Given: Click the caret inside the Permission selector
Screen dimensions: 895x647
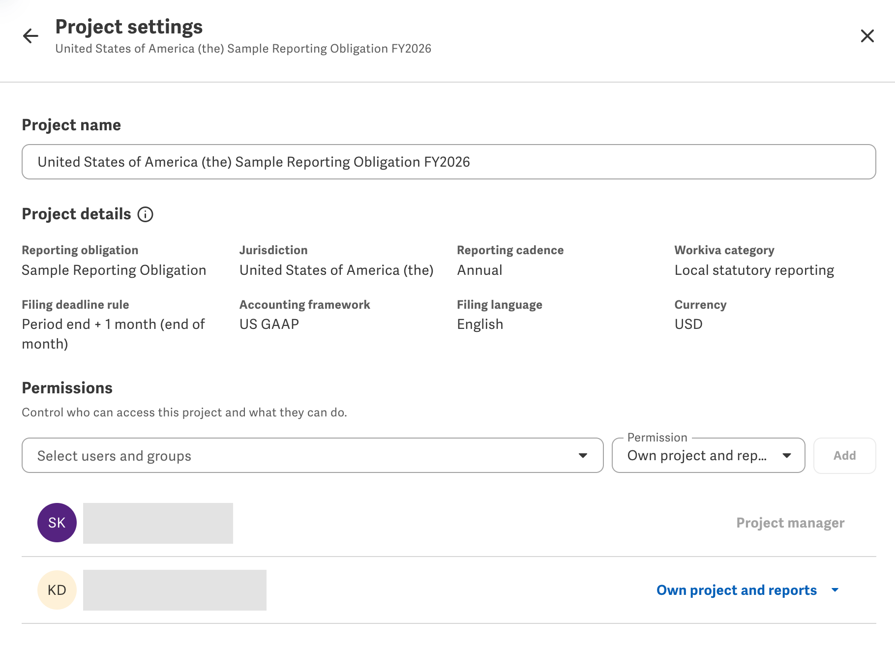Looking at the screenshot, I should (787, 456).
